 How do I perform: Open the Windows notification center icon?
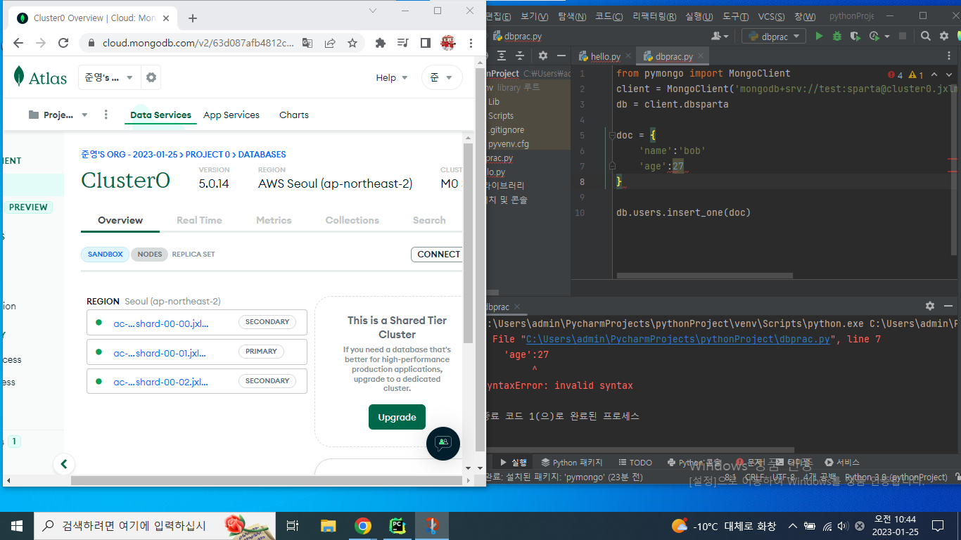point(937,526)
